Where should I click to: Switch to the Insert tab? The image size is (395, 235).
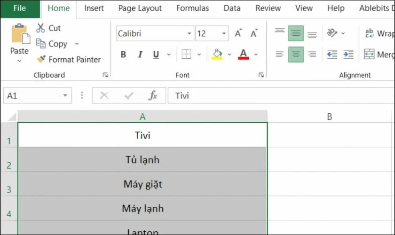tap(94, 8)
